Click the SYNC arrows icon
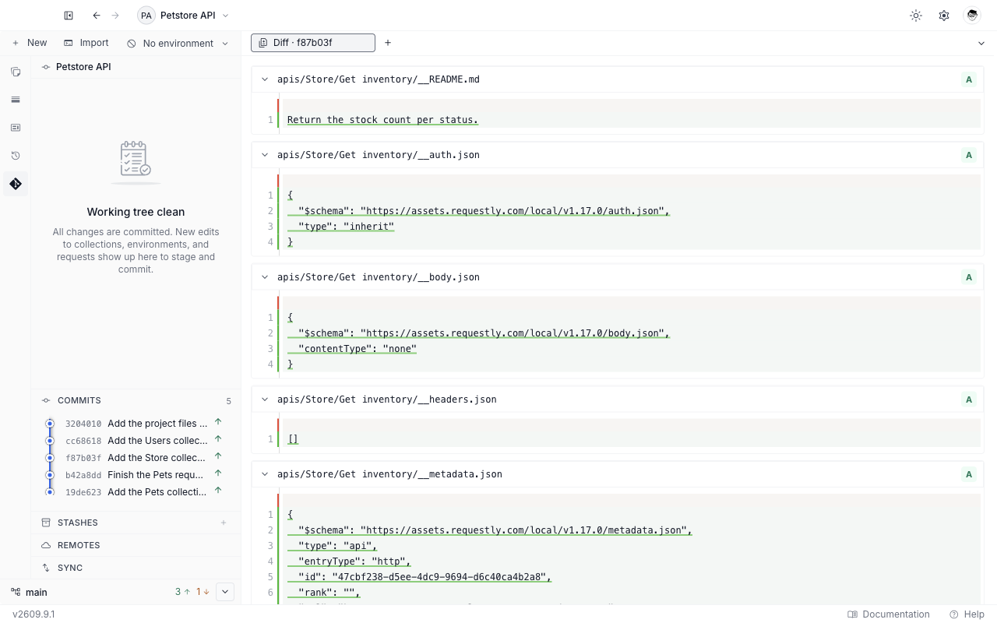The image size is (997, 623). click(x=46, y=568)
